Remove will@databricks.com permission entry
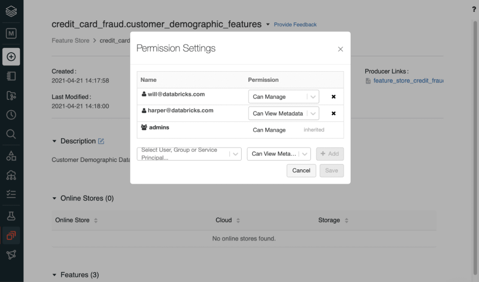The height and width of the screenshot is (282, 479). coord(333,97)
